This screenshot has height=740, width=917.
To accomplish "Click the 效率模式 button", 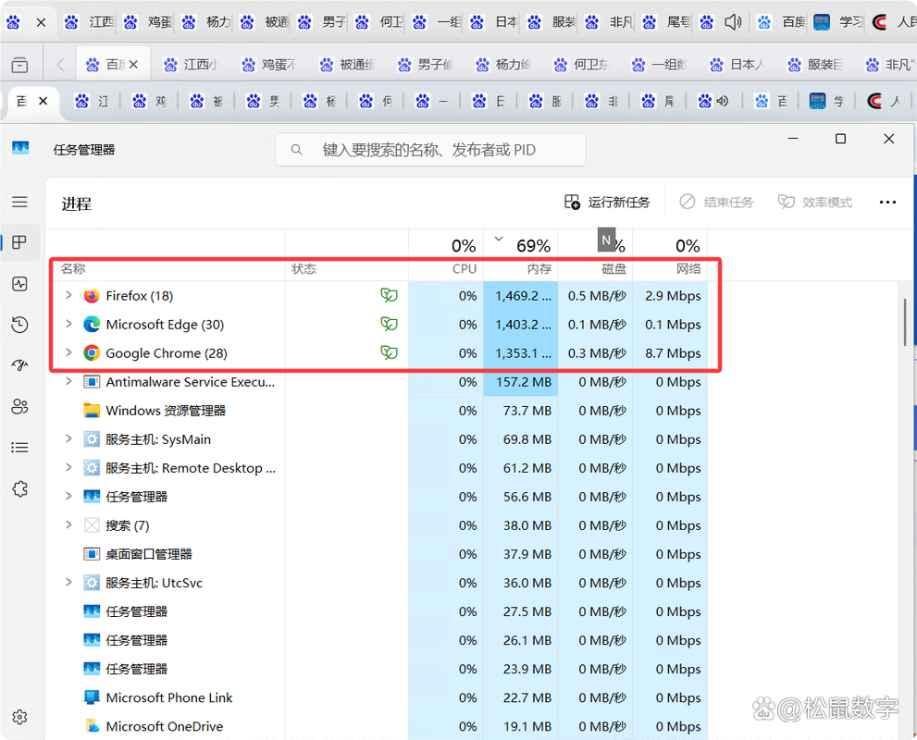I will coord(814,203).
